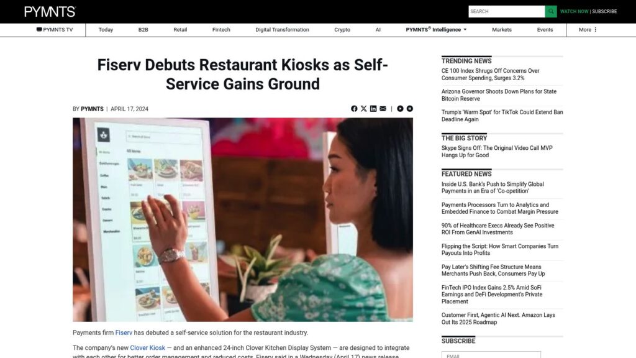
Task: Share article on X (Twitter) icon
Action: 364,109
